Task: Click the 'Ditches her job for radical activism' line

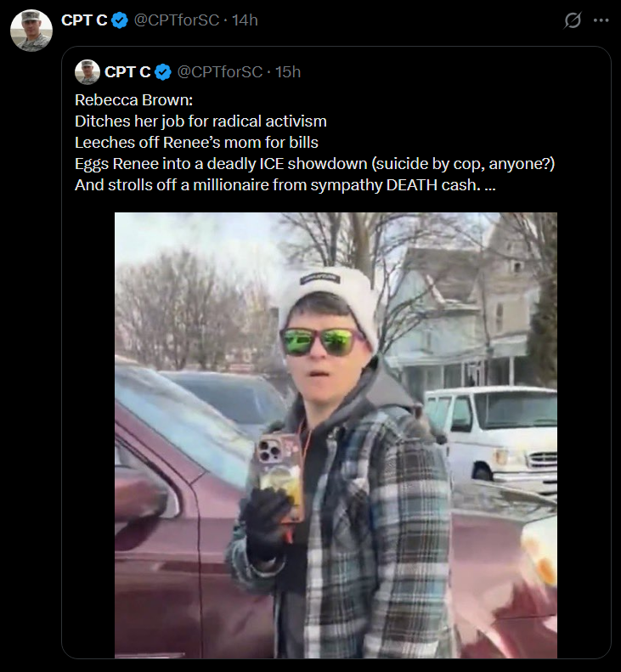Action: click(x=200, y=121)
